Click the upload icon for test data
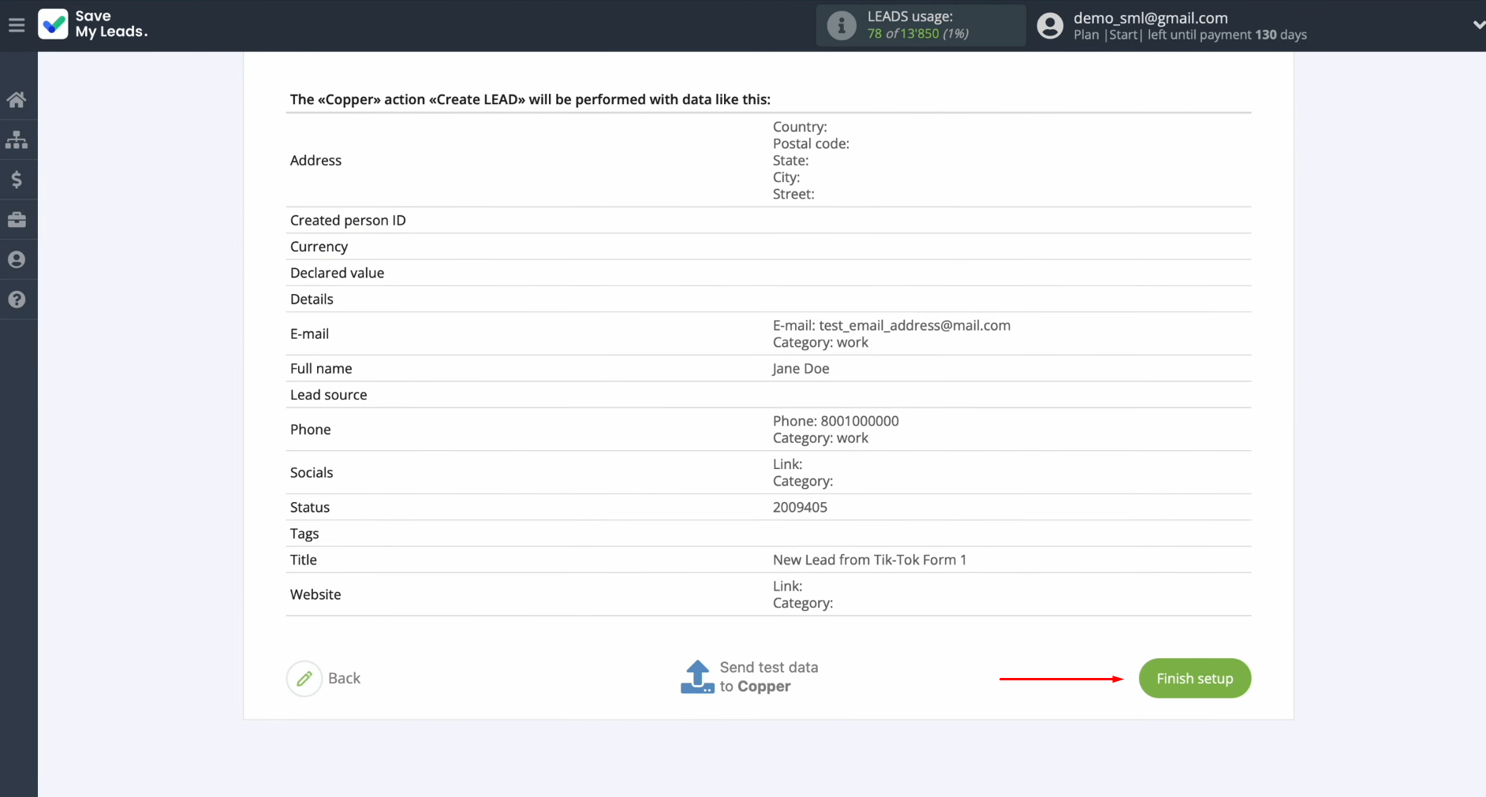 [x=697, y=676]
